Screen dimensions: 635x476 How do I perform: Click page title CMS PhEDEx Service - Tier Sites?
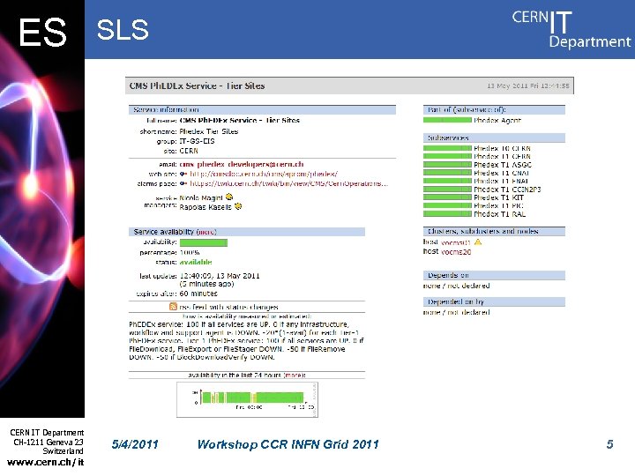[x=197, y=86]
